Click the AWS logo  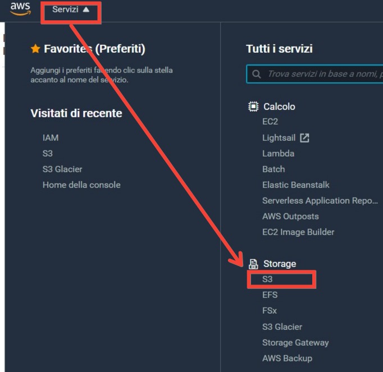21,9
